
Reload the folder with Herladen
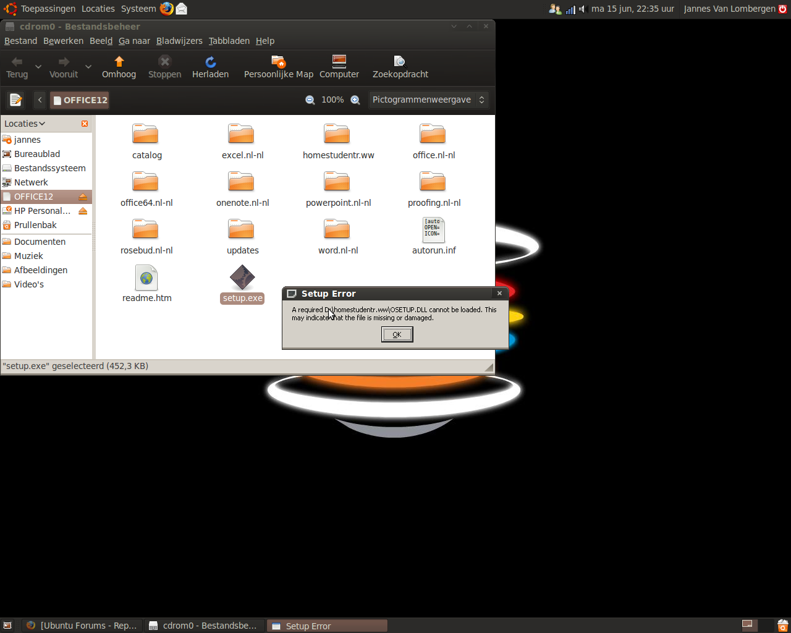click(210, 67)
